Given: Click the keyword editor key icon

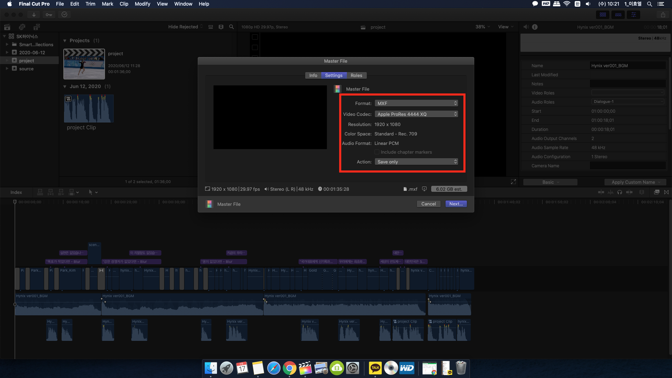Looking at the screenshot, I should (49, 14).
